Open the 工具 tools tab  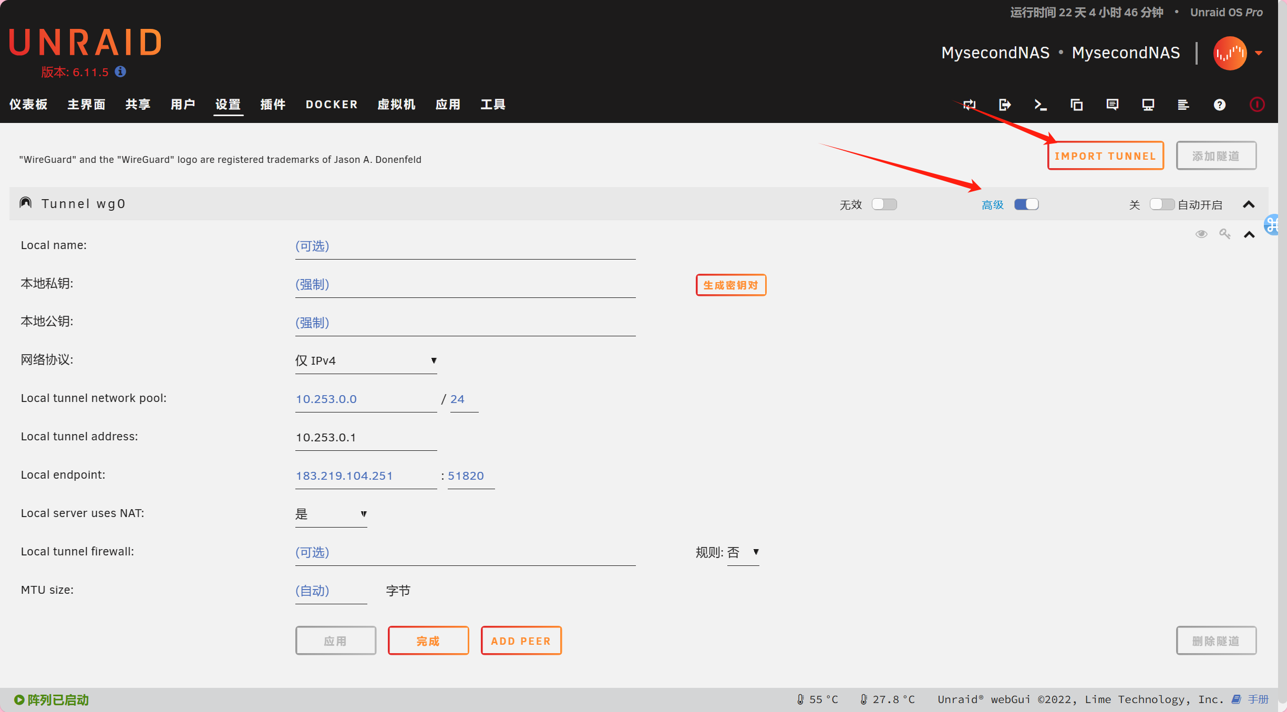[x=493, y=105]
